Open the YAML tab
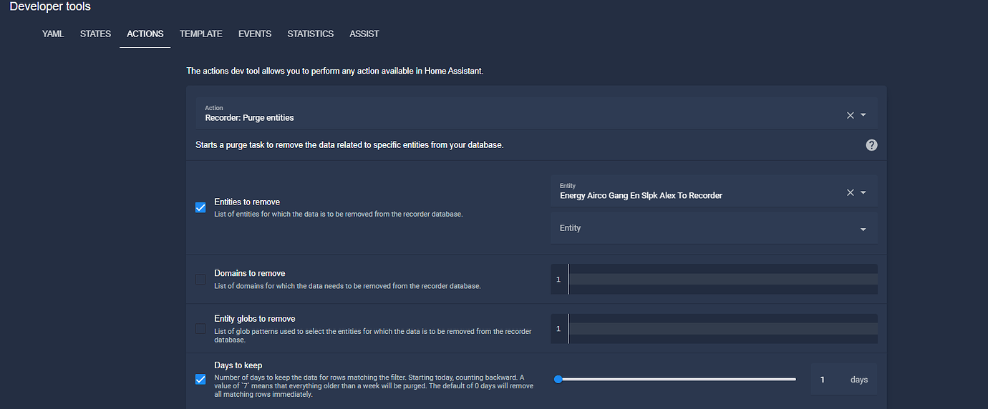The height and width of the screenshot is (409, 988). (53, 34)
